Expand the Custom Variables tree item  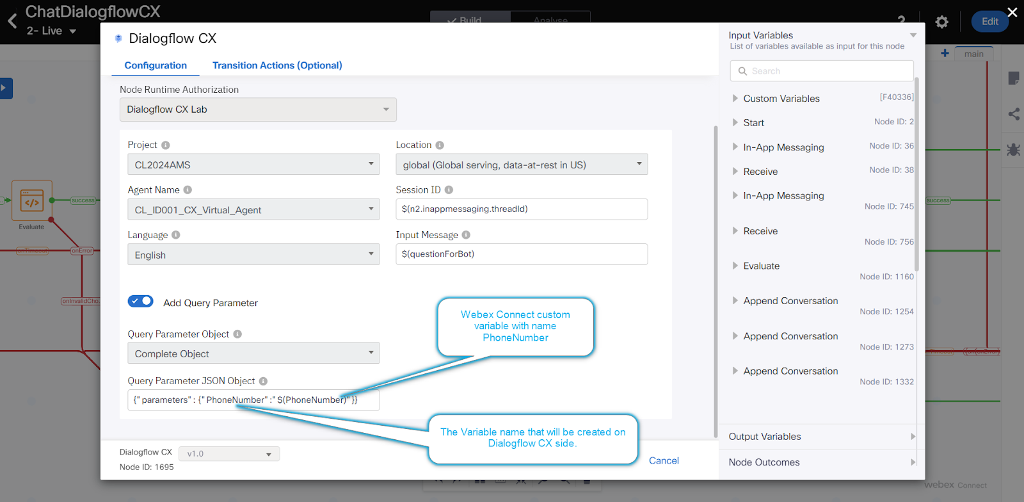(735, 99)
